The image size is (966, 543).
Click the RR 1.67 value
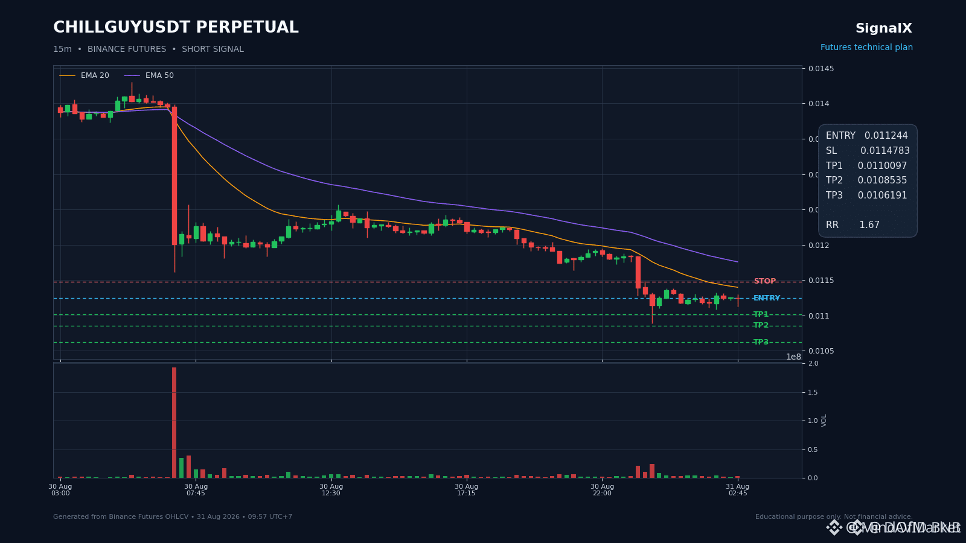(869, 225)
